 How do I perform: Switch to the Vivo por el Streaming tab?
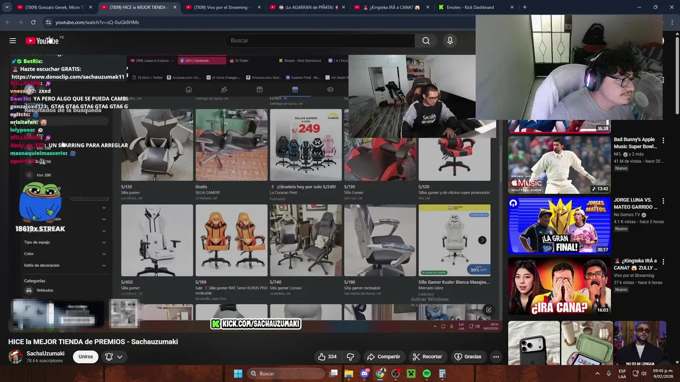pos(223,7)
